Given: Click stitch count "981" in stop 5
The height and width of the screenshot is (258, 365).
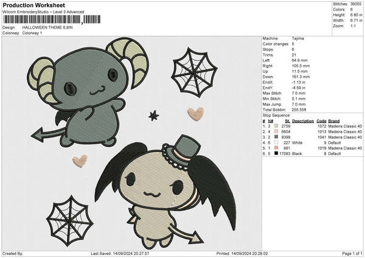Looking at the screenshot, I should coord(287,148).
